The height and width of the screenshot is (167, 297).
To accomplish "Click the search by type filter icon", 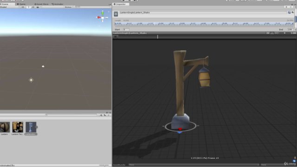I will (x=101, y=115).
